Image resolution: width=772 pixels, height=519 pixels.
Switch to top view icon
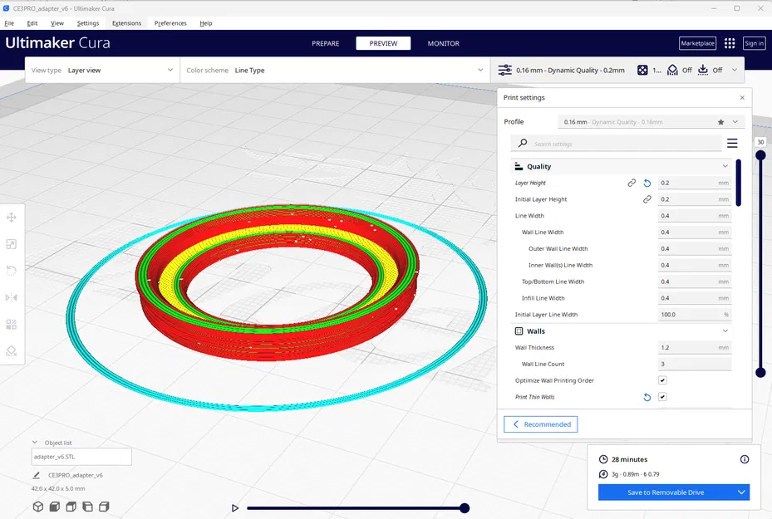click(71, 507)
